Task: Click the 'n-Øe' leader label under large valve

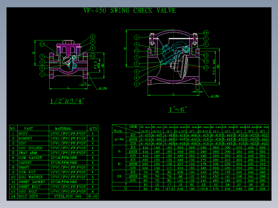Action: pos(215,96)
